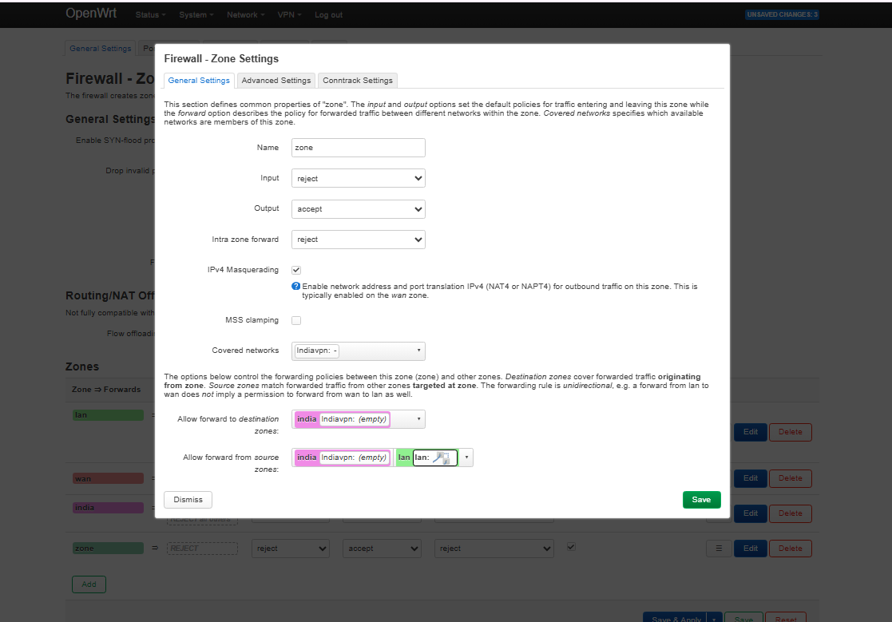Switch to the Conntrack Settings tab
This screenshot has width=892, height=622.
point(357,80)
